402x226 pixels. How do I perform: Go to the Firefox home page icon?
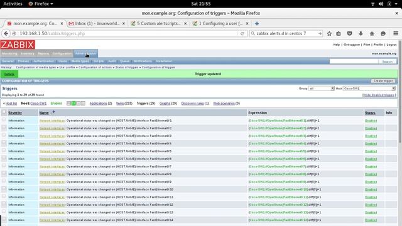click(372, 33)
